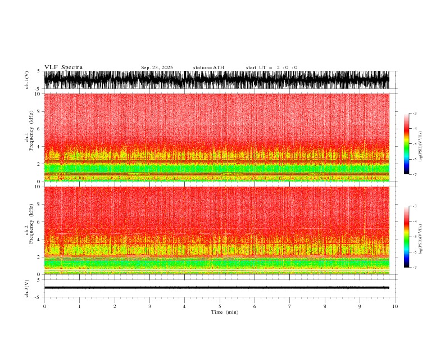The width and height of the screenshot is (445, 344).
Task: Click the ch.2 color bar "log(PSD)(V²/Hz)" label
Action: [421, 239]
